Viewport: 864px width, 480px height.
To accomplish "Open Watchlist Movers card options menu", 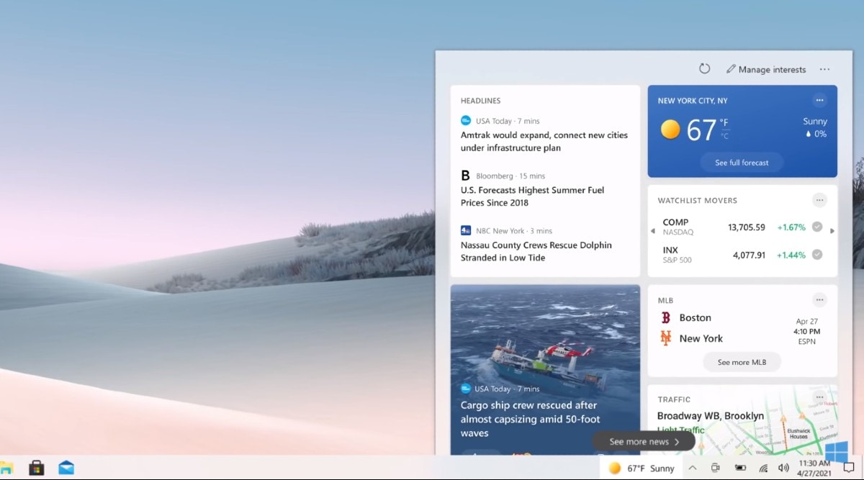I will (x=819, y=200).
